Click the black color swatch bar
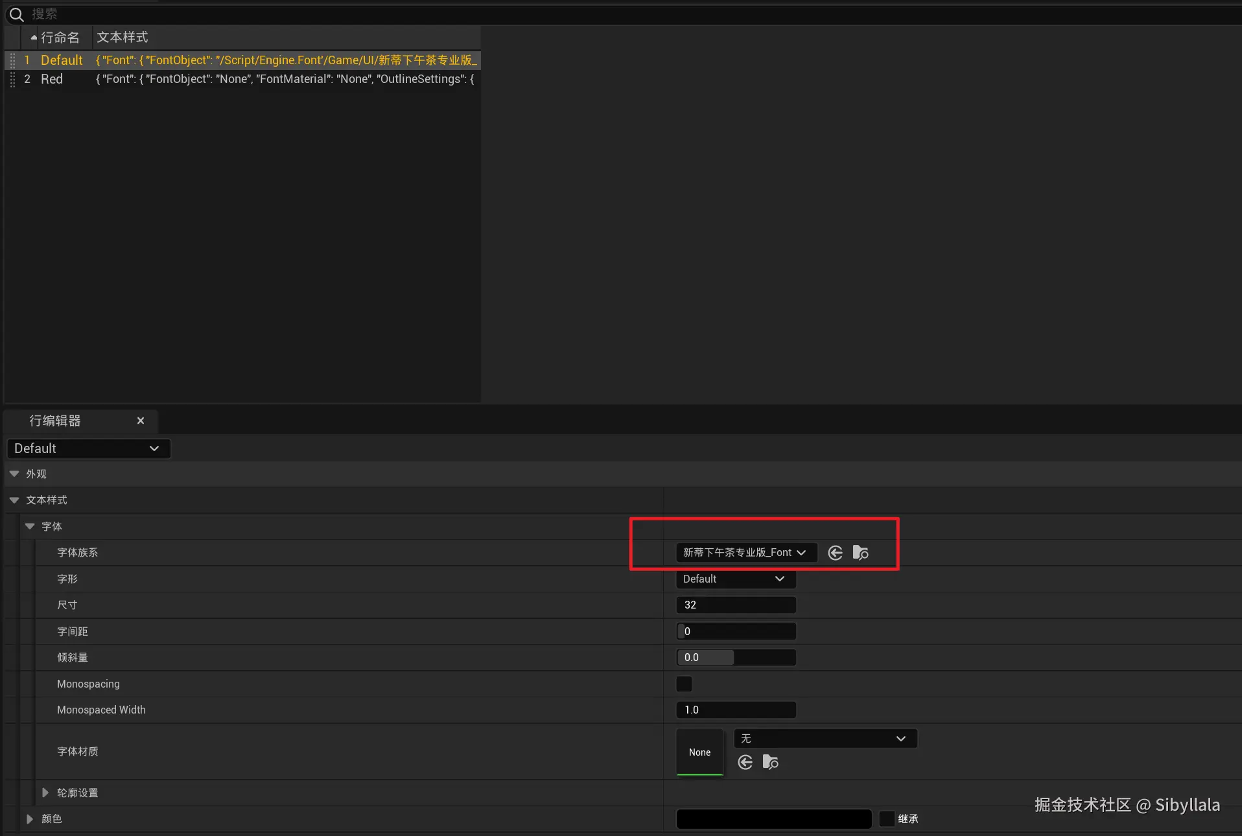This screenshot has height=836, width=1242. [774, 819]
